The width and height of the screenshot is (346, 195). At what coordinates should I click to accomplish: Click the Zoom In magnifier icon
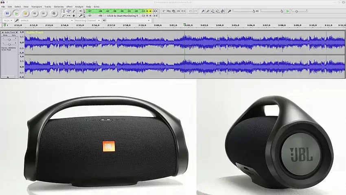[203, 11]
